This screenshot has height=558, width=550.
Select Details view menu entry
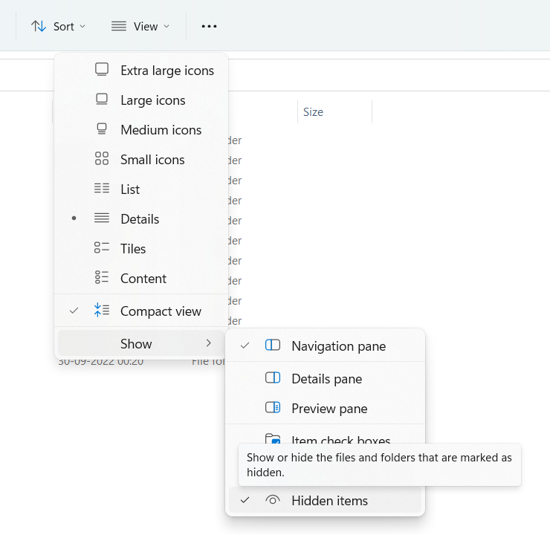pos(140,218)
